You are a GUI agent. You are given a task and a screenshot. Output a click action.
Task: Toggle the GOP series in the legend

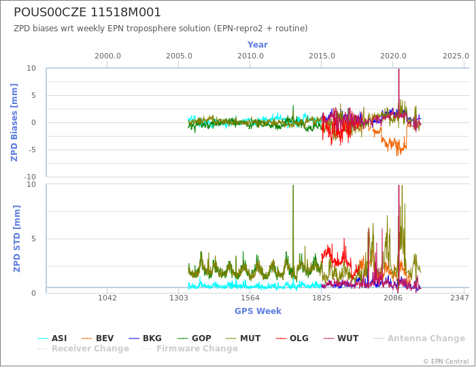(x=194, y=338)
